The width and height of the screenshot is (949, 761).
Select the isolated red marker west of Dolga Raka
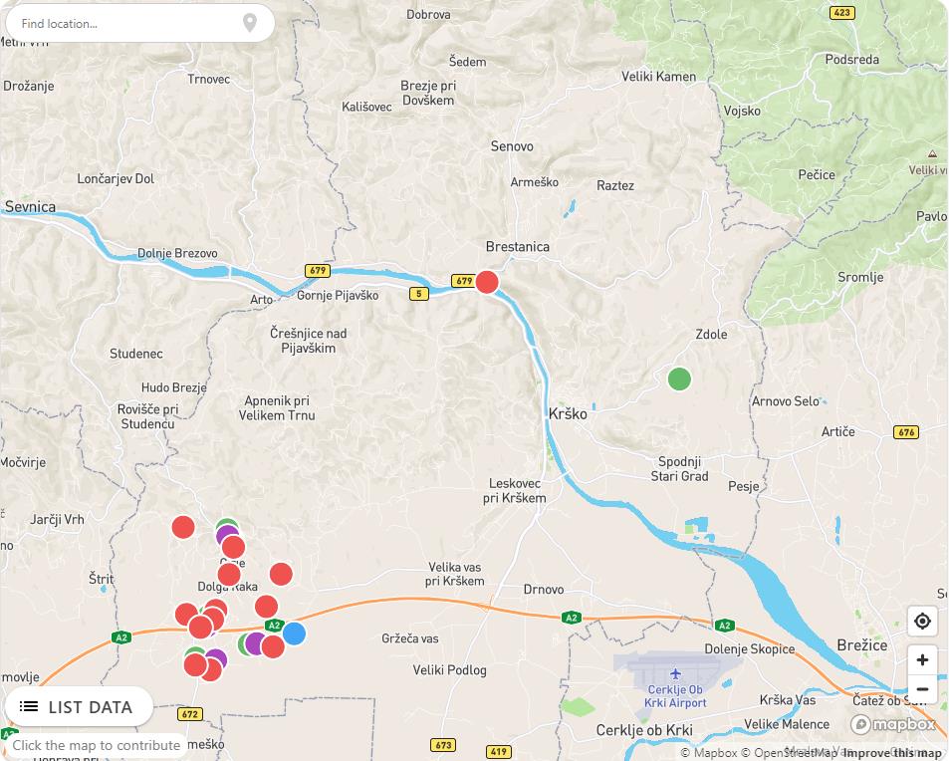pos(183,527)
